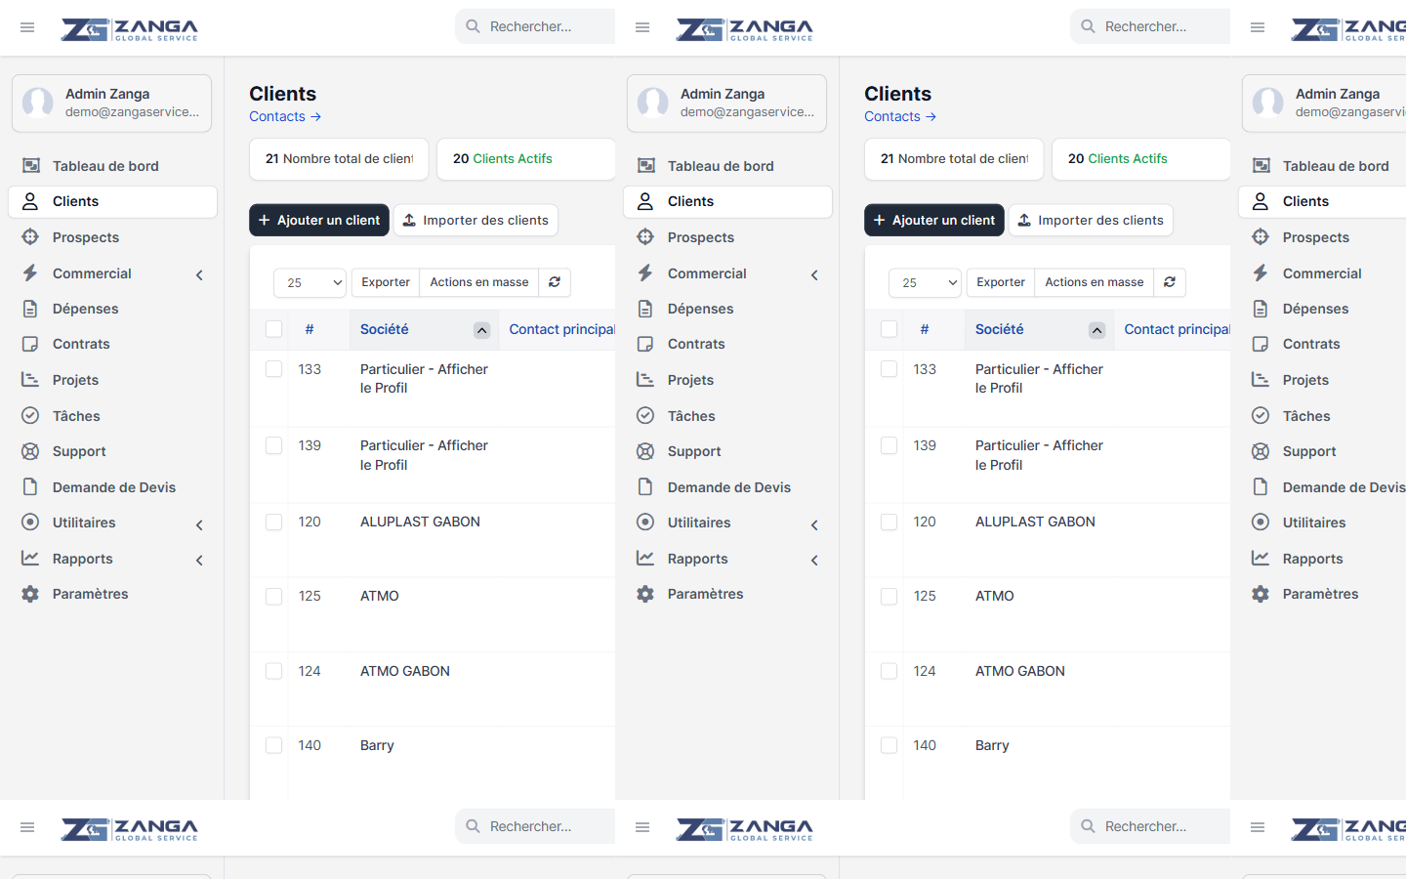Toggle select-all checkbox in middle copy table header
Image resolution: width=1406 pixels, height=879 pixels.
tap(889, 329)
